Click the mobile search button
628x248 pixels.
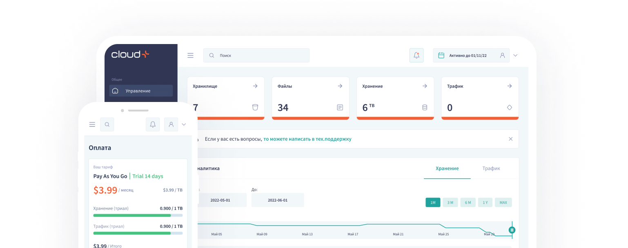[107, 124]
